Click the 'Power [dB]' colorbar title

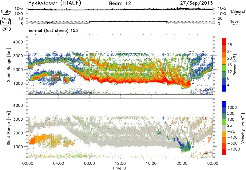pos(235,65)
